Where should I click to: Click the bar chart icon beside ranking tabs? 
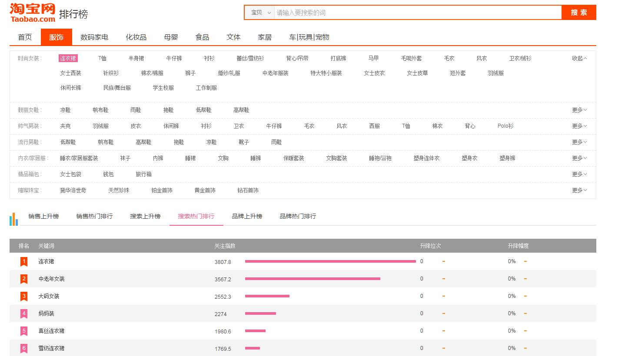[13, 219]
